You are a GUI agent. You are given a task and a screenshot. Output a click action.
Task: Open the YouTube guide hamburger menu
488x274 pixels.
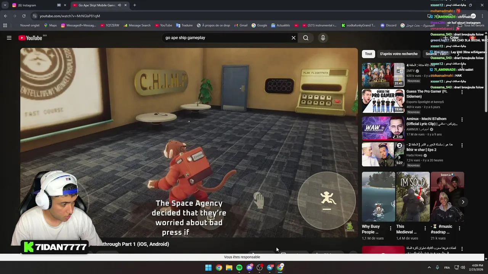pyautogui.click(x=9, y=38)
